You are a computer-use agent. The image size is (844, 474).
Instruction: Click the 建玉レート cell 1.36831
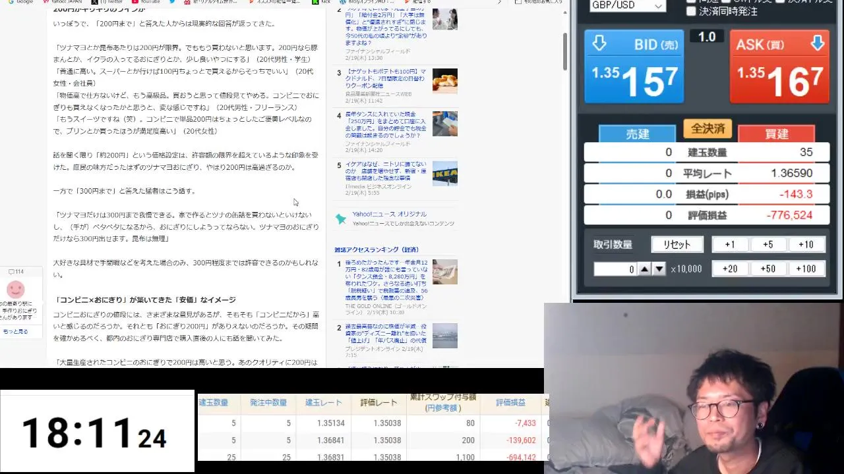tap(331, 458)
